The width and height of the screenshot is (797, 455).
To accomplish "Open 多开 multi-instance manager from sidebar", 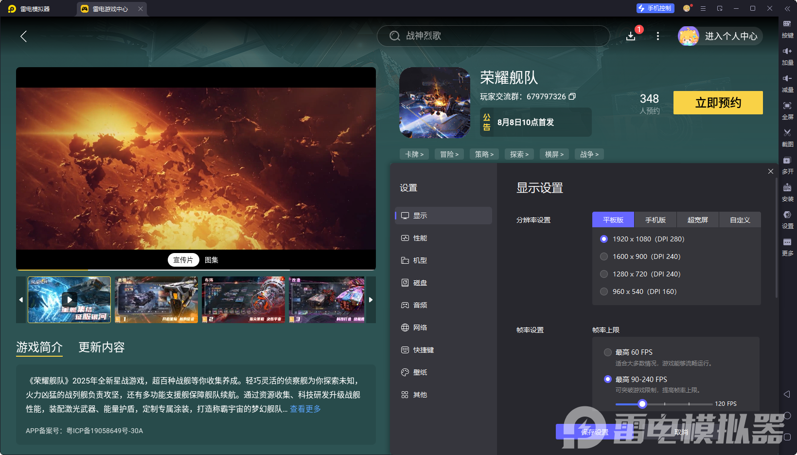I will click(788, 165).
